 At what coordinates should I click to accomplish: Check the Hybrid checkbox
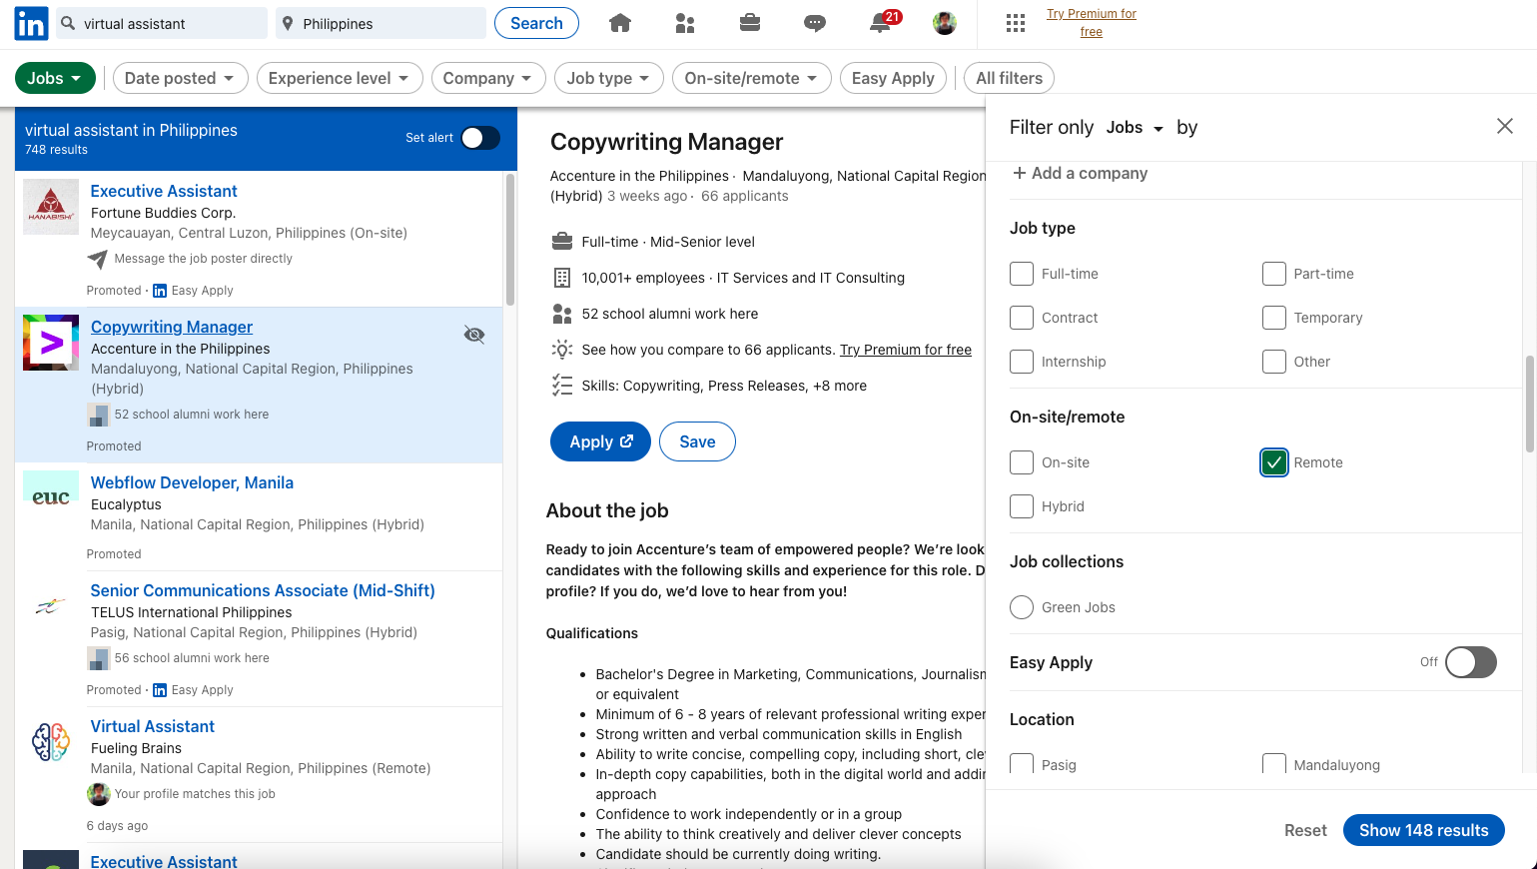pos(1022,506)
